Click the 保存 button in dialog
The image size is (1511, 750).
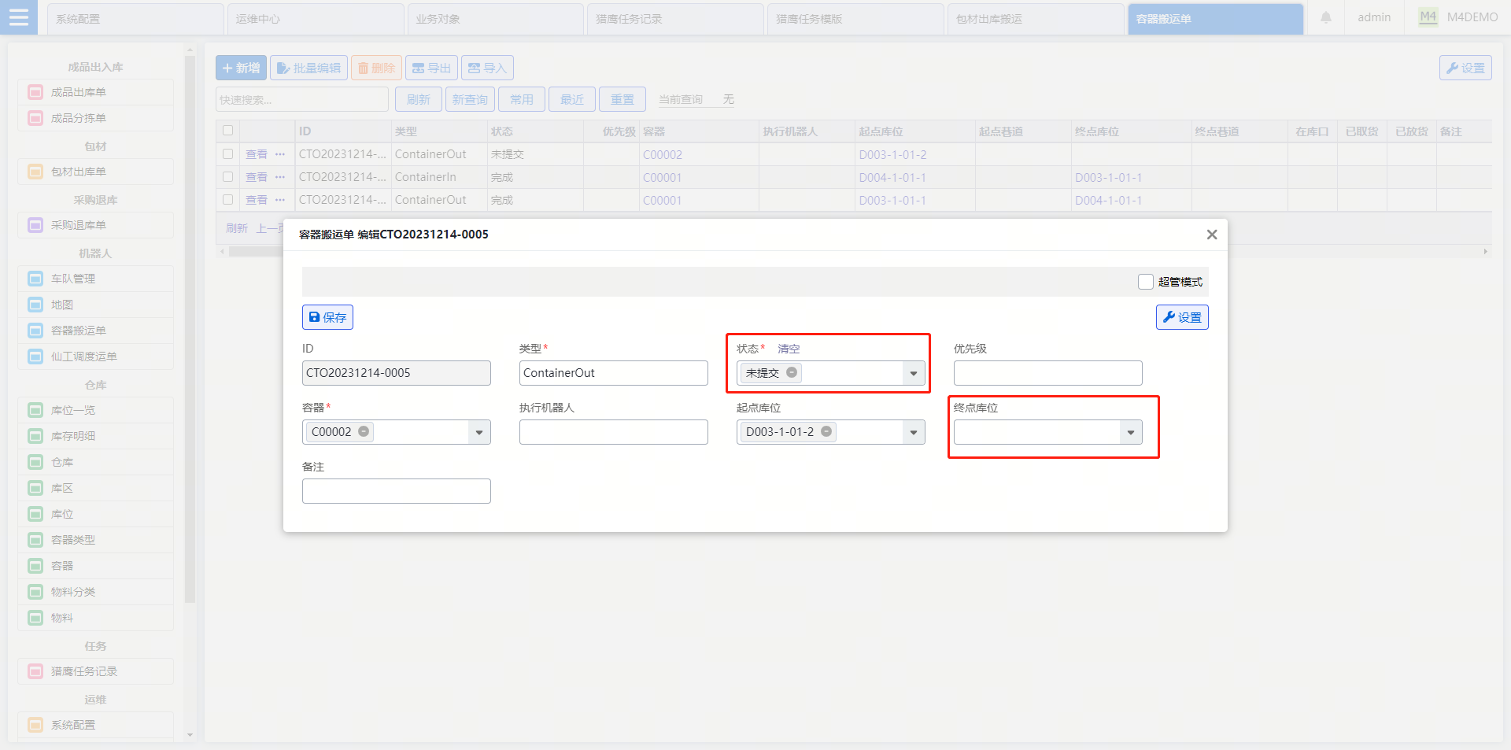point(327,317)
